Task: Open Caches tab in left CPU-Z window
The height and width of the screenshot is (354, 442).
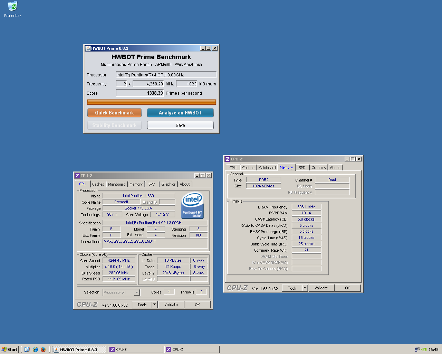Action: 98,184
